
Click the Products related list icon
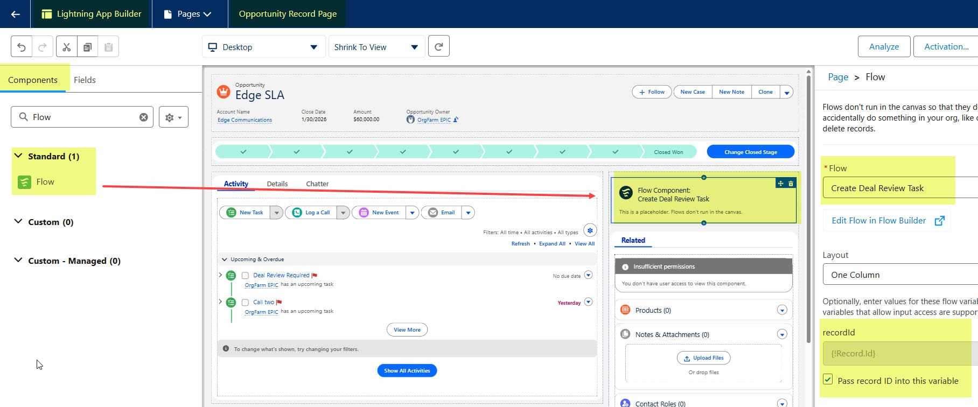click(625, 310)
